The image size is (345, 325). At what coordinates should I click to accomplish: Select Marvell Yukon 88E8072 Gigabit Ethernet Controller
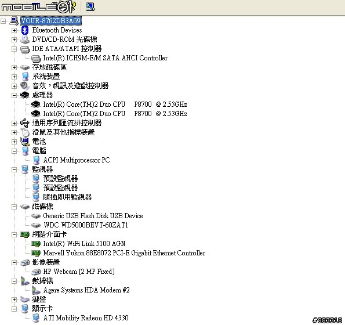124,253
